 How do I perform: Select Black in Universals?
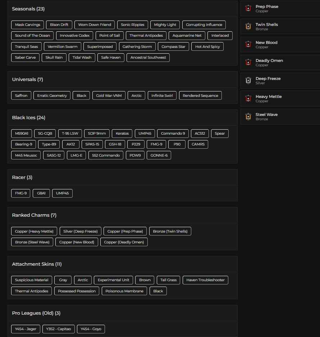coord(81,95)
